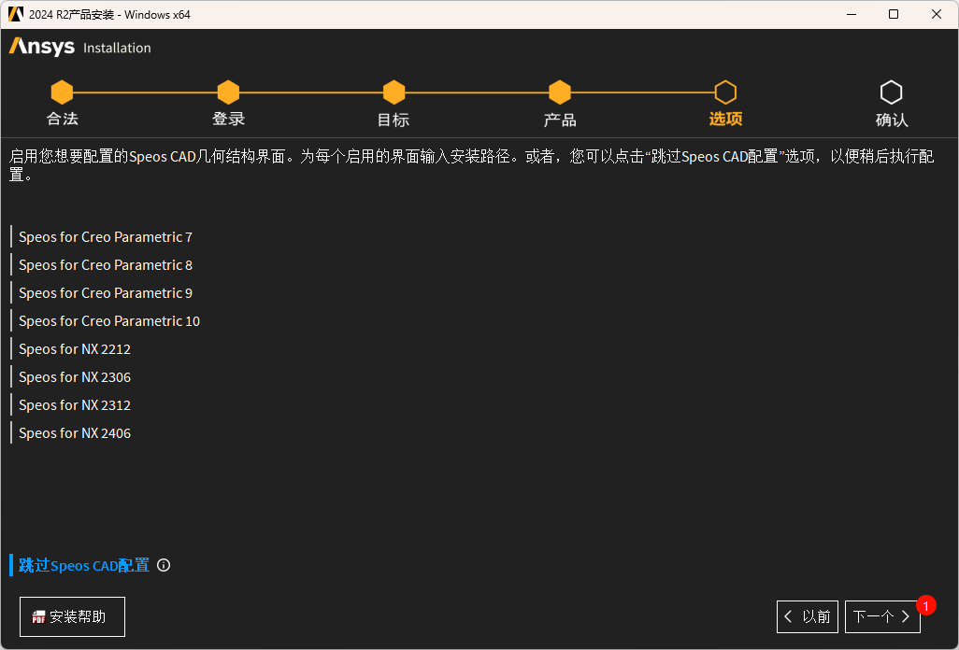Select the 产品 step label

click(560, 120)
